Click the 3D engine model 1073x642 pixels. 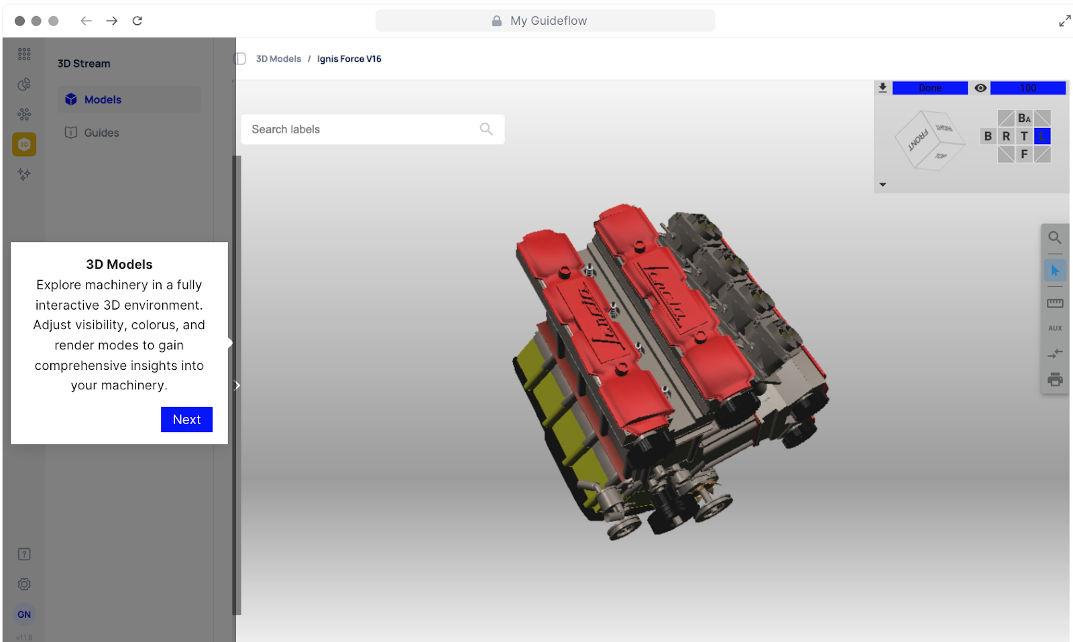point(671,372)
